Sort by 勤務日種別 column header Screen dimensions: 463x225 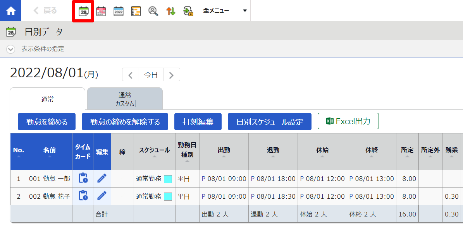click(187, 152)
